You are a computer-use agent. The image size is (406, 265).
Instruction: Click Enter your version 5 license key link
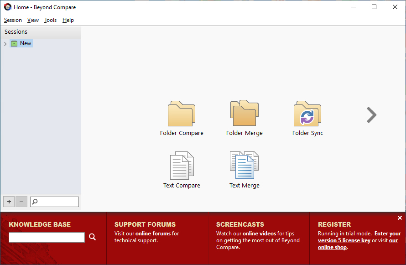click(x=359, y=237)
